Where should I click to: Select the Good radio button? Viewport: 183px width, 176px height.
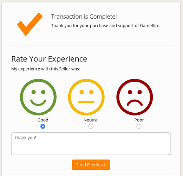43,126
